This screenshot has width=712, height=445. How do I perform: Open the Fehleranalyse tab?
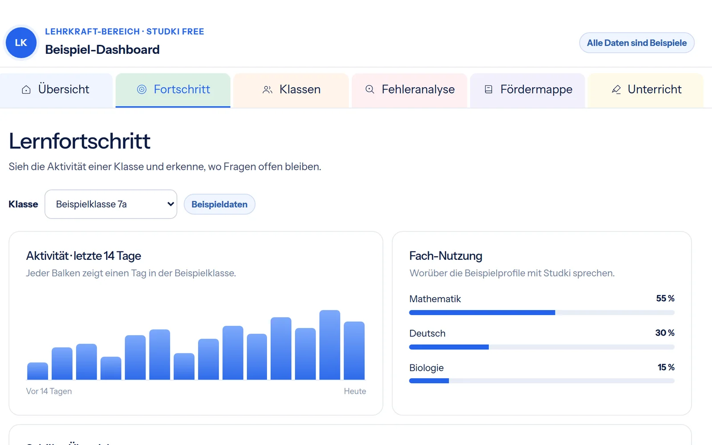pyautogui.click(x=409, y=90)
